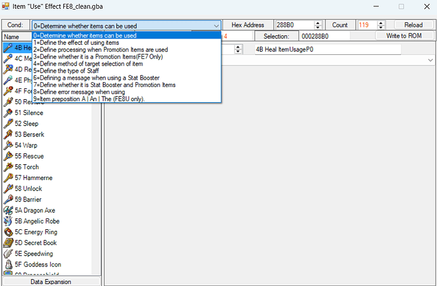Image resolution: width=437 pixels, height=286 pixels.
Task: Click the Sleep staff icon
Action: [x=8, y=123]
